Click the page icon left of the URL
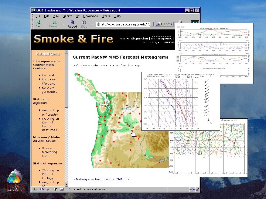This screenshot has height=199, width=266. [98, 24]
